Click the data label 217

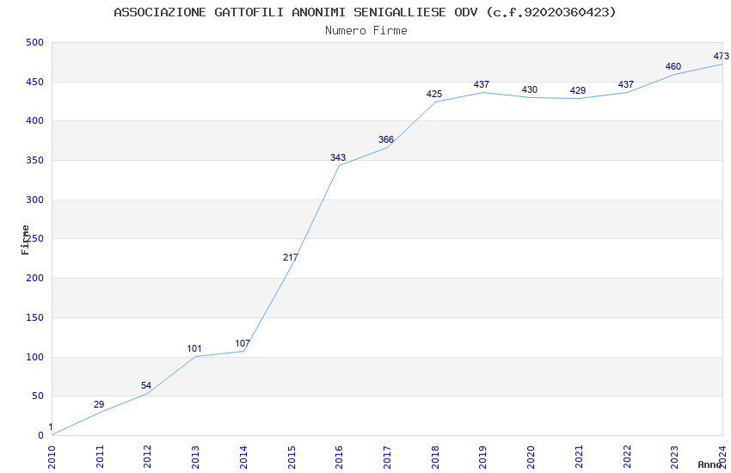[291, 257]
